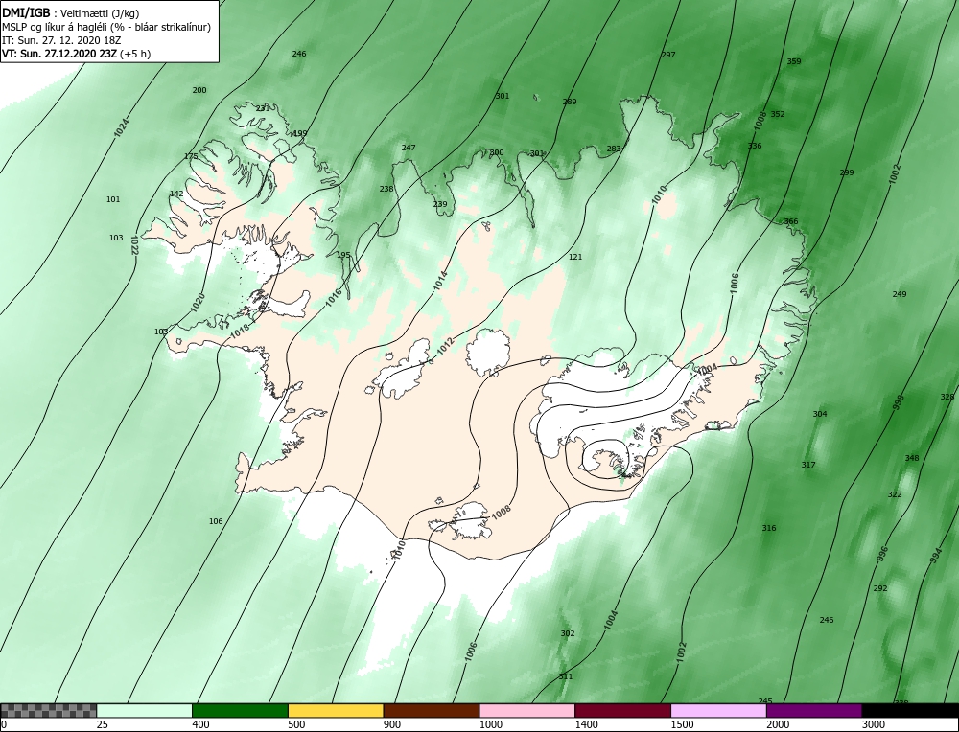Click the 996 isobar label

882,554
